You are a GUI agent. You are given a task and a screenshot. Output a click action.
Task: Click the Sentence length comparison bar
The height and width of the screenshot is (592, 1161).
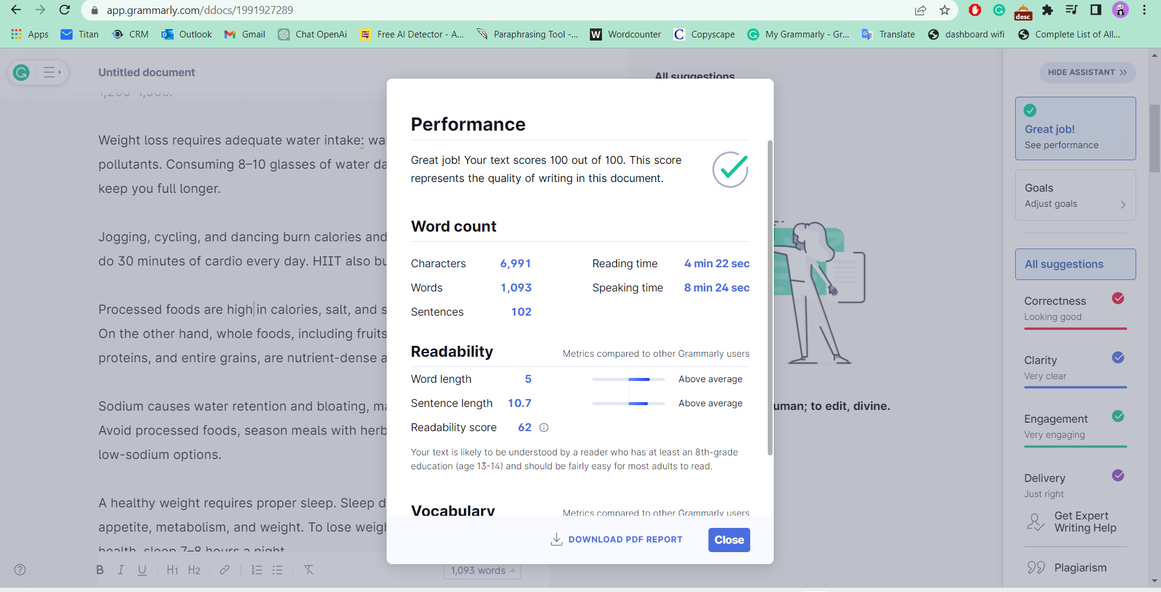click(628, 403)
